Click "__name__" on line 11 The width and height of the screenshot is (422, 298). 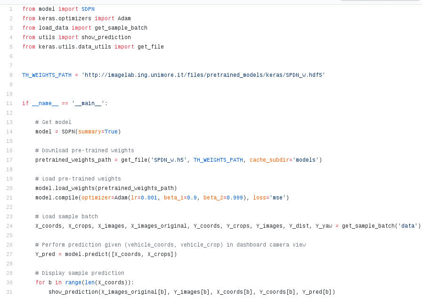45,103
